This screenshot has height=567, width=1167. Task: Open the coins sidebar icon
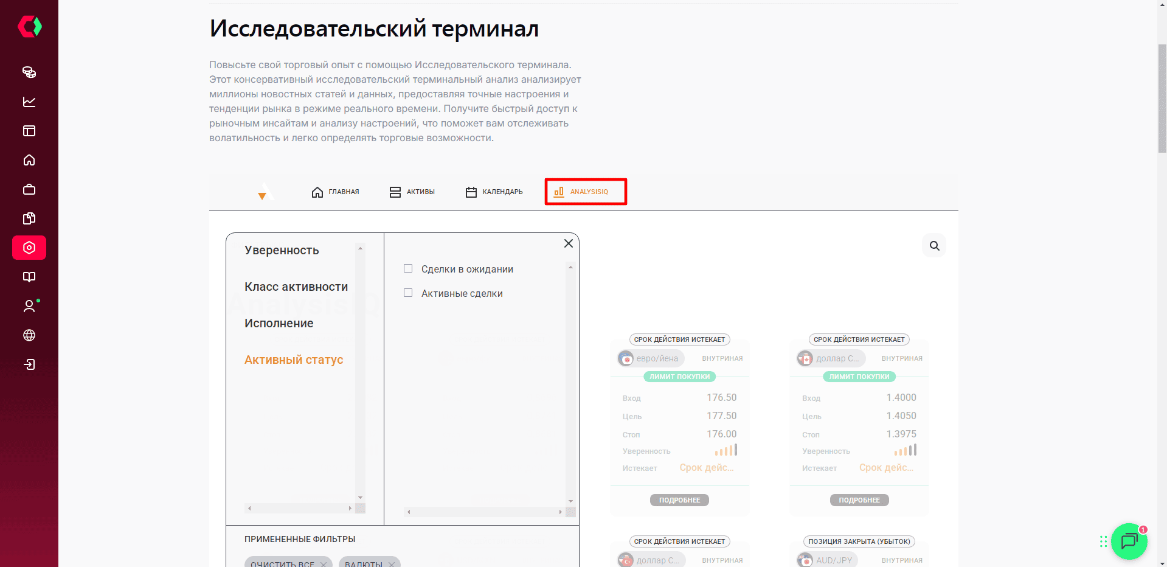click(29, 72)
